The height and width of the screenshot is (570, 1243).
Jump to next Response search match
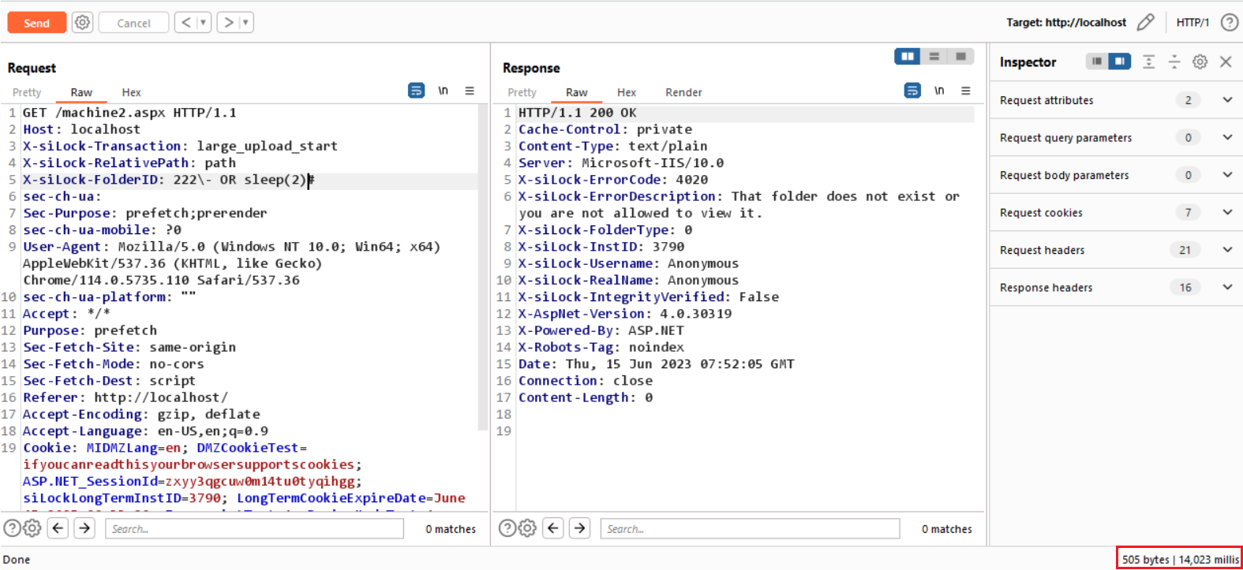click(580, 528)
